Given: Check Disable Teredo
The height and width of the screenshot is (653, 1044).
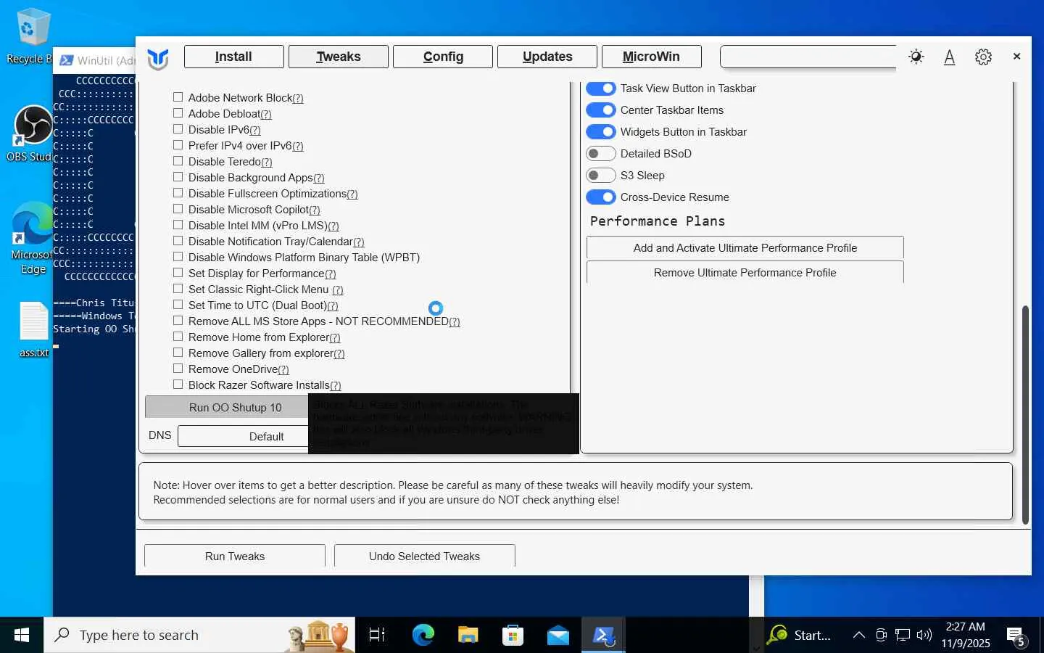Looking at the screenshot, I should click(x=178, y=160).
